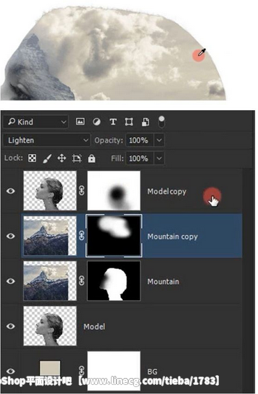Filter layers by pixel layer icon

coord(80,122)
